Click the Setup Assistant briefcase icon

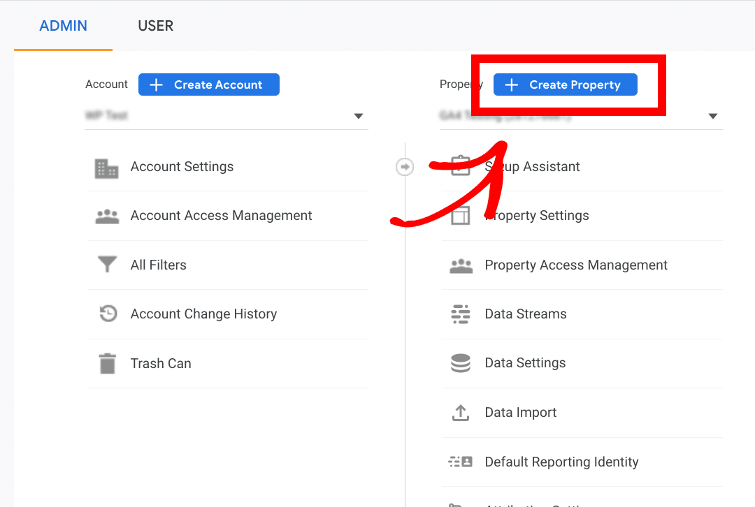[x=461, y=166]
